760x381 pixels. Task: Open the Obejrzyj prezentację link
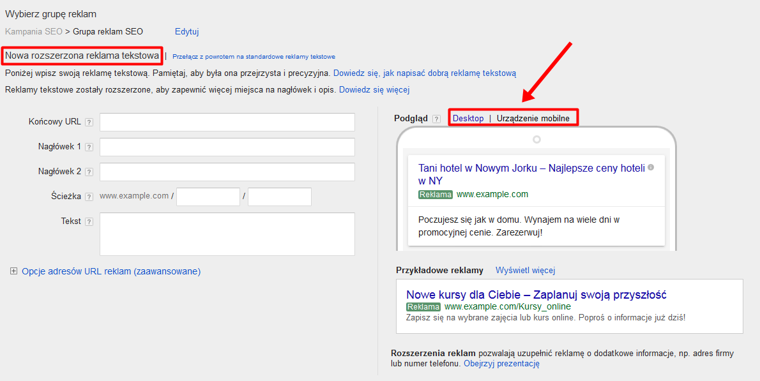(x=501, y=364)
